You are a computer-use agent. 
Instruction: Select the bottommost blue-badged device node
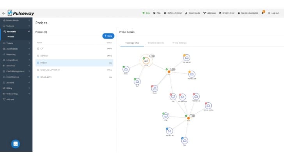coord(185,140)
